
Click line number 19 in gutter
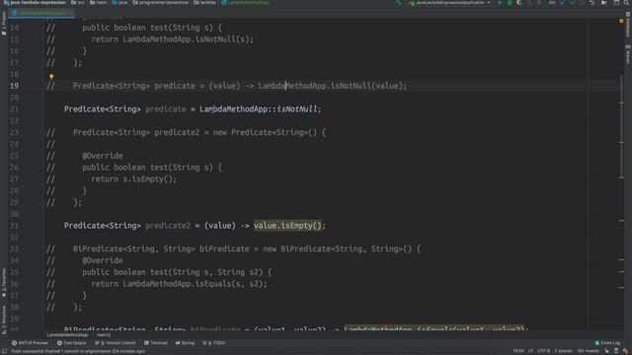[14, 86]
